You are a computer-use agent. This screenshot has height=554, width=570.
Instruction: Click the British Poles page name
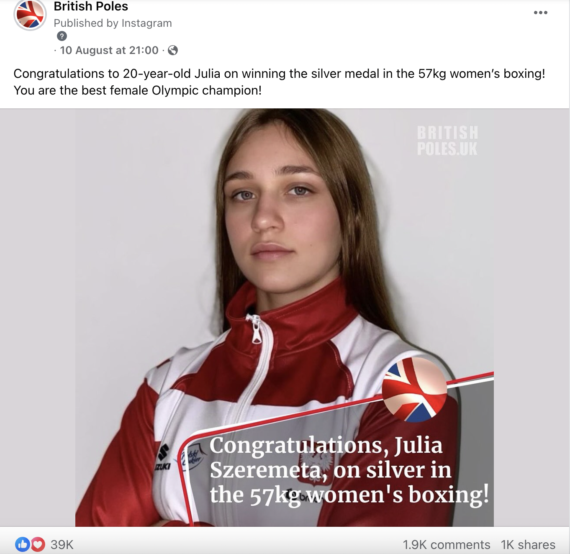[x=91, y=6]
